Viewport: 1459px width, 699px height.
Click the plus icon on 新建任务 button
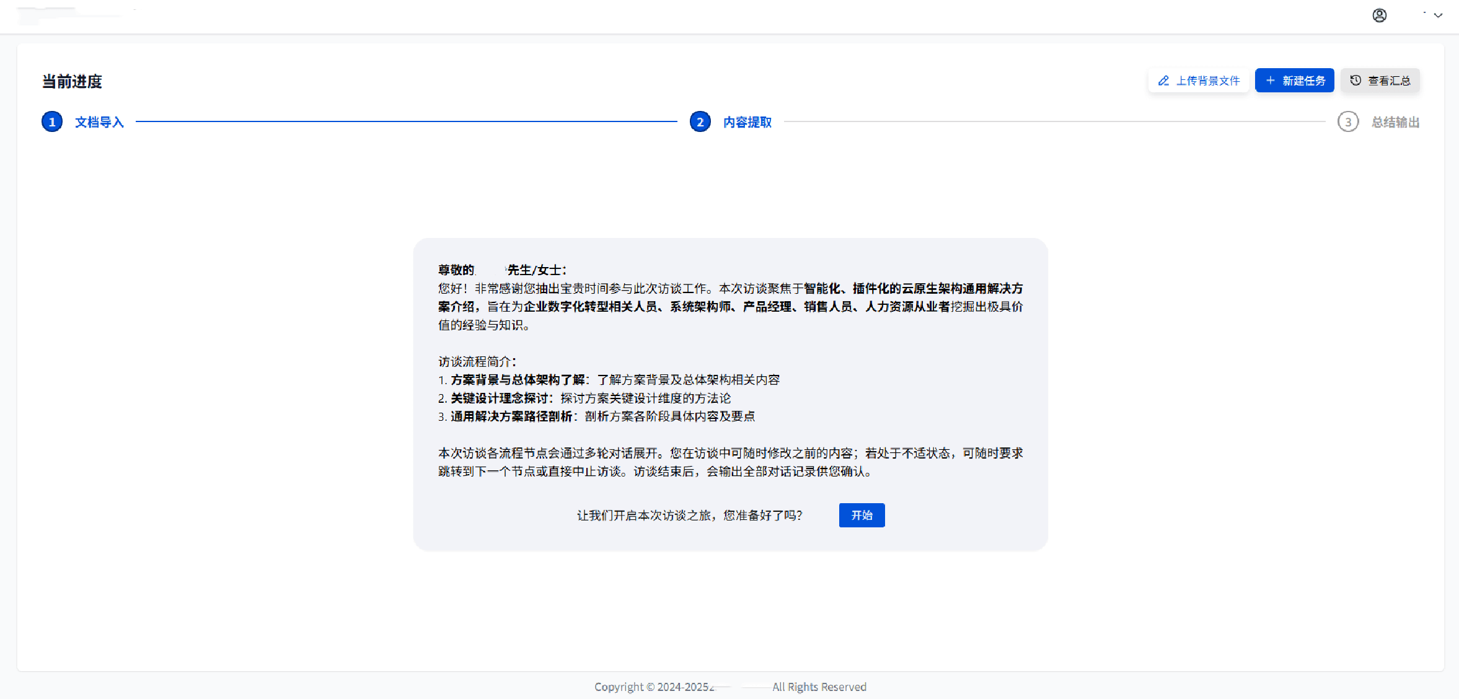pos(1271,81)
